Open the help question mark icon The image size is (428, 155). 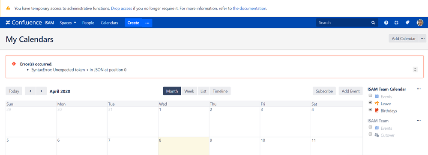coord(386,23)
